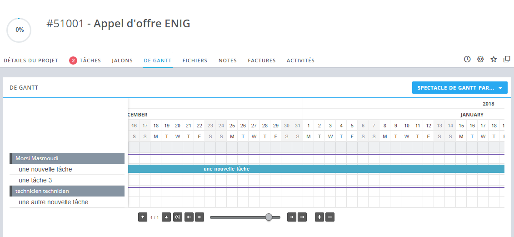Click the Gantt horizontal slider handle

(x=269, y=217)
